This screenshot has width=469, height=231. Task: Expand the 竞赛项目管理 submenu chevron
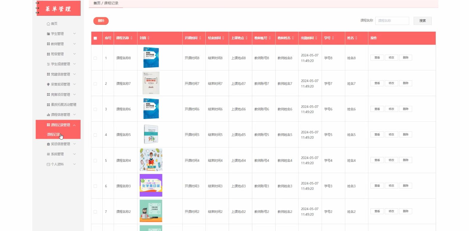coord(74,94)
